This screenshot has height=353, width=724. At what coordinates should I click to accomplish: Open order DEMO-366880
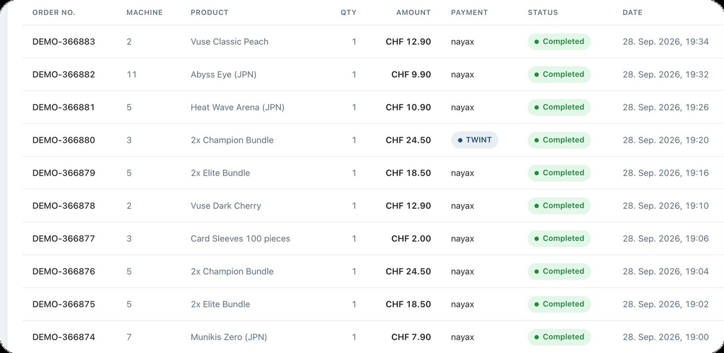tap(63, 140)
